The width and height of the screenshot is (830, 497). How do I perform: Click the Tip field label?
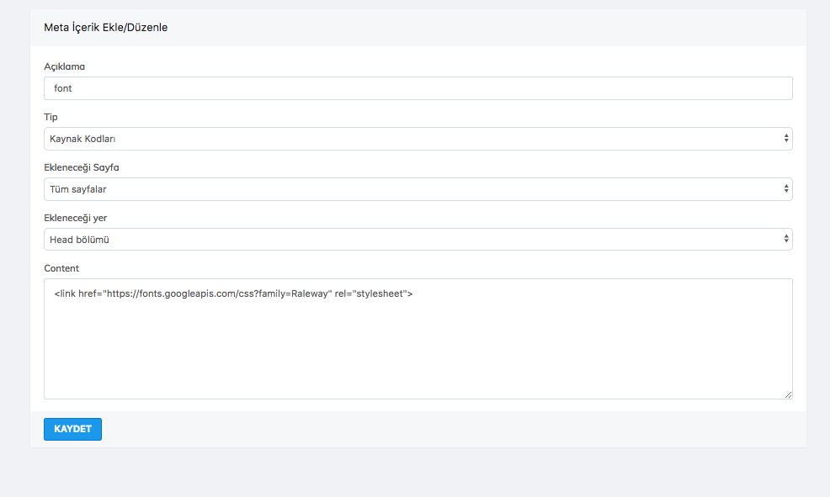[x=51, y=117]
